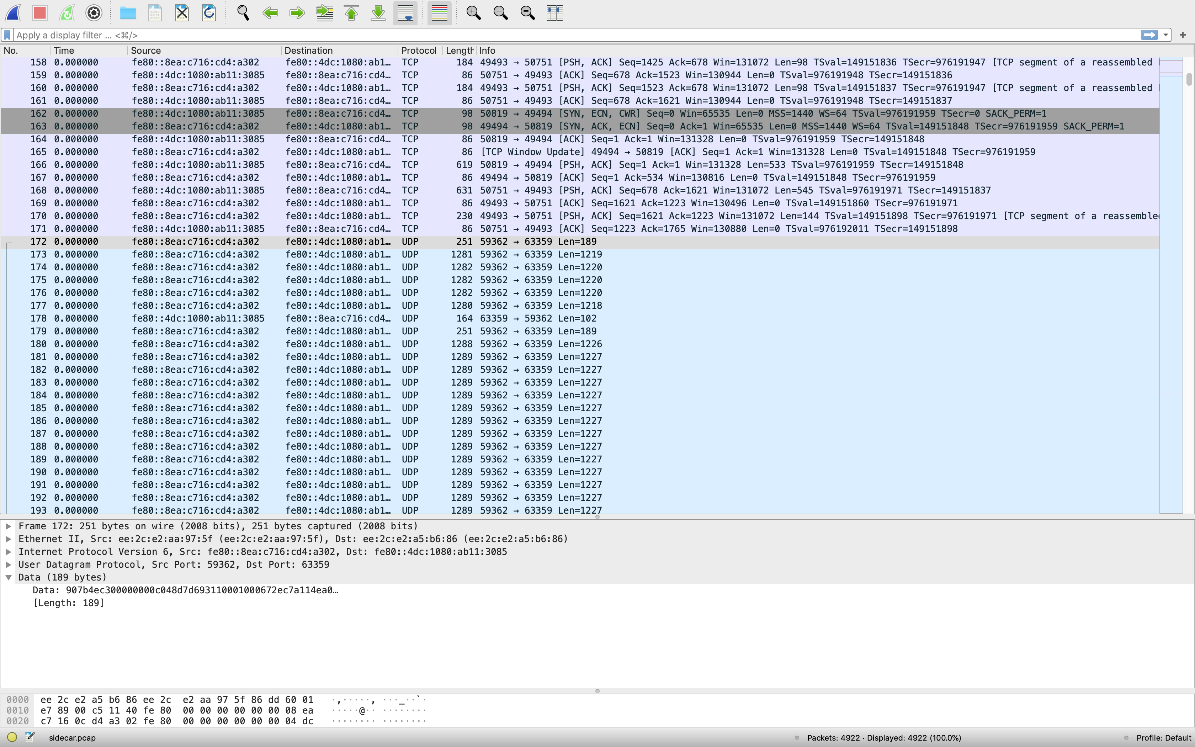Select packet 173 UDP Len=1219 row
Screen dimensions: 1195x747
[580, 254]
